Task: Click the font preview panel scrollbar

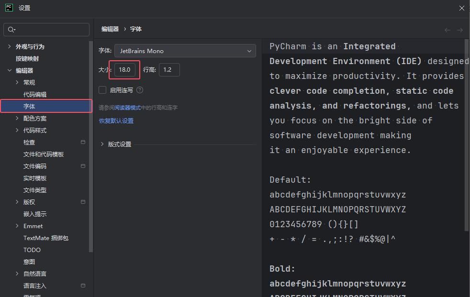Action: coord(467,134)
